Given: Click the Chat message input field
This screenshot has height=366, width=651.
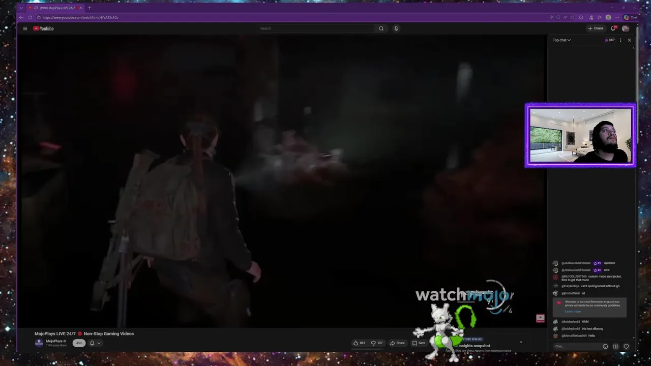Looking at the screenshot, I should tap(576, 347).
